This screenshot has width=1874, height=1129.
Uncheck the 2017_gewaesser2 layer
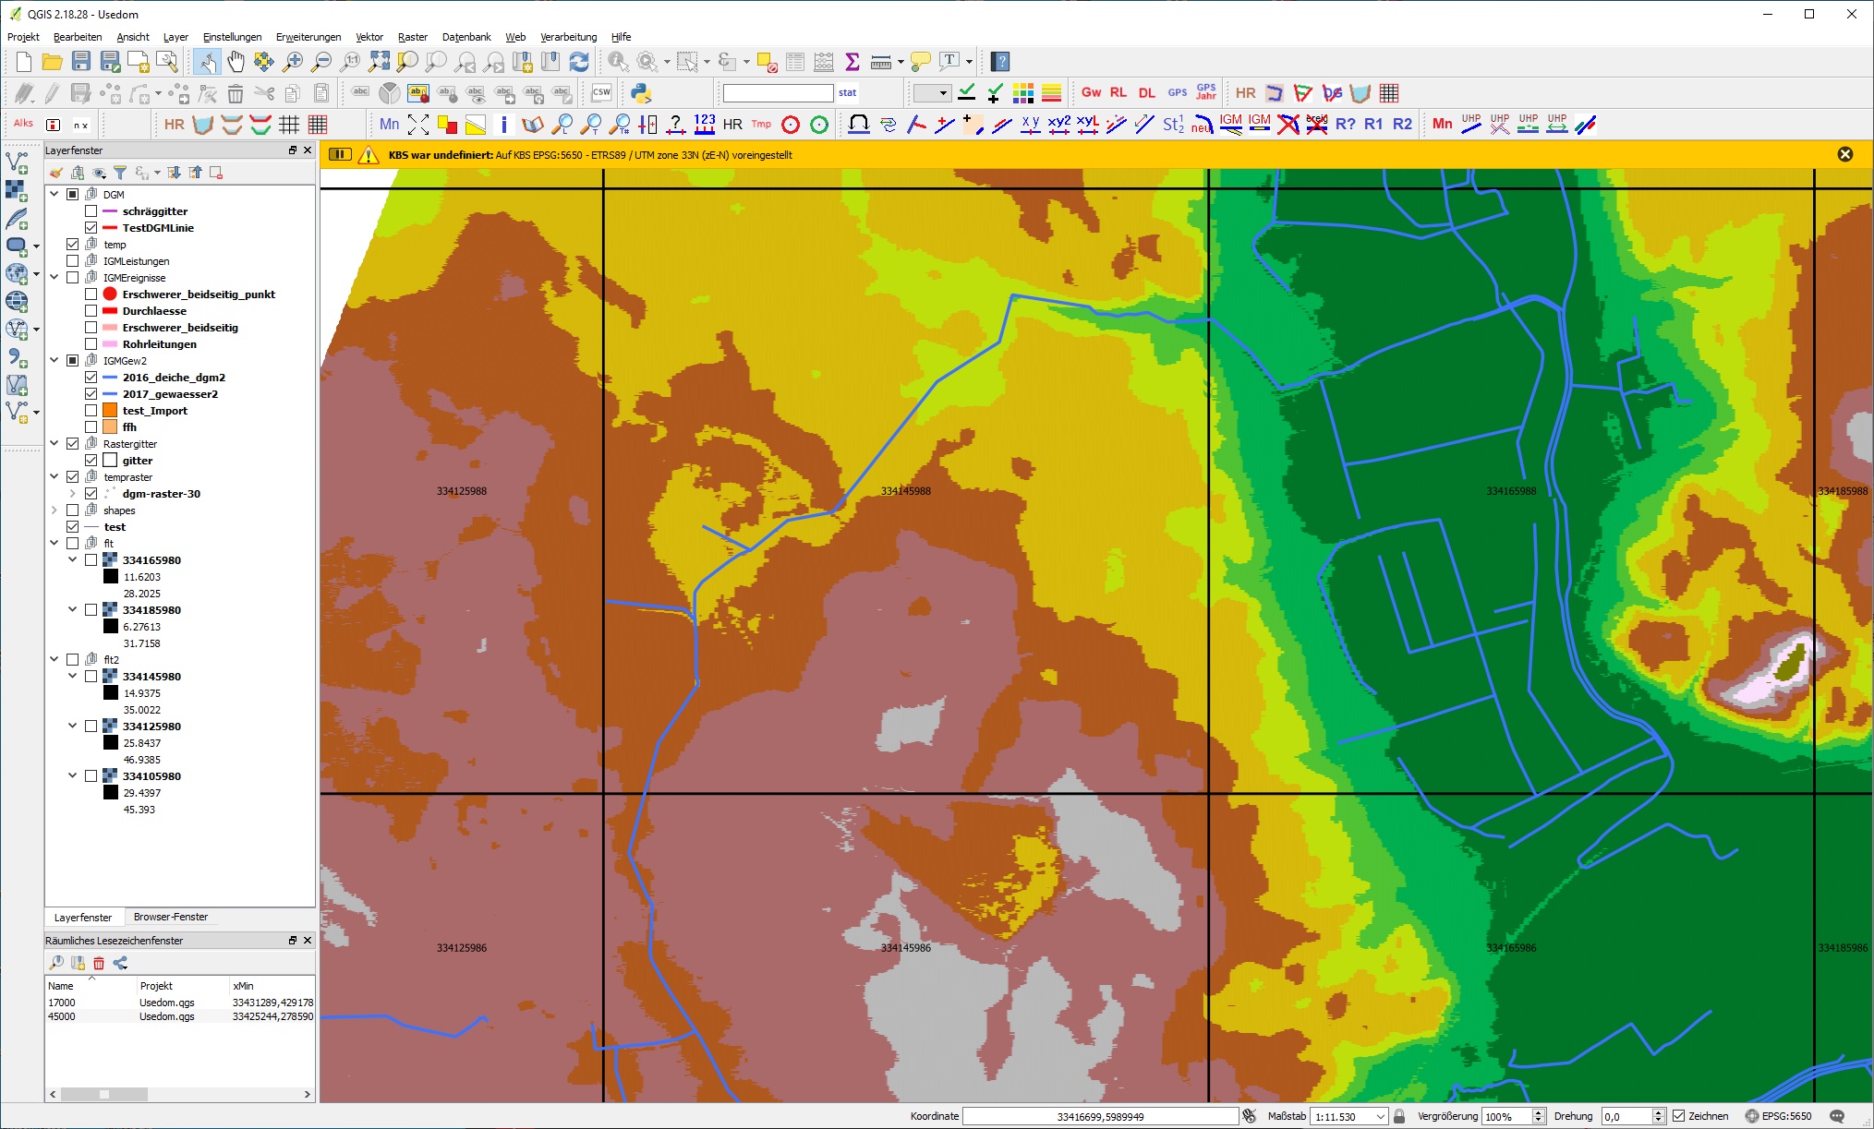coord(91,394)
